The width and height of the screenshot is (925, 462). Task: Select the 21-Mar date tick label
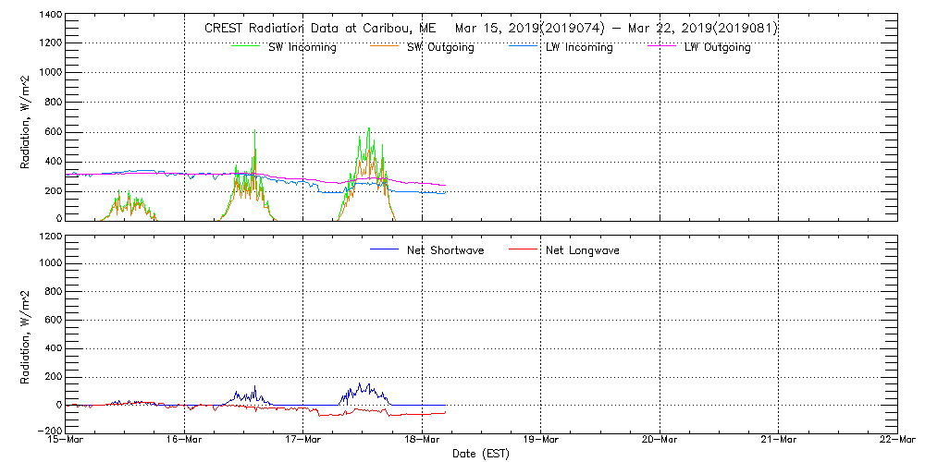779,442
